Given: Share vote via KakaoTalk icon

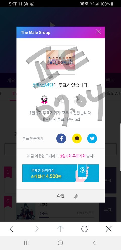Looking at the screenshot, I should (77, 138).
